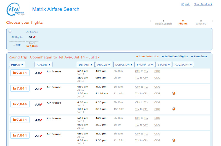The height and width of the screenshot is (146, 221).
Task: Click Air France logo in first result row
Action: pos(39,73)
